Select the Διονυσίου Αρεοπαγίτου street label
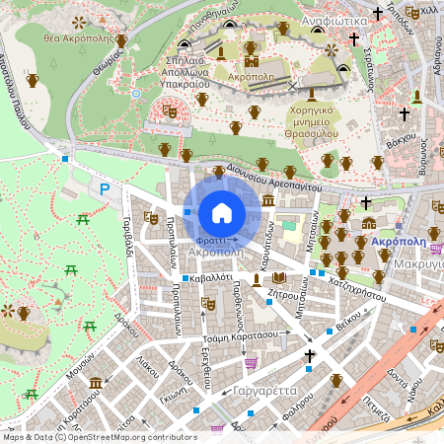Viewport: 444px width, 444px height. (x=274, y=178)
